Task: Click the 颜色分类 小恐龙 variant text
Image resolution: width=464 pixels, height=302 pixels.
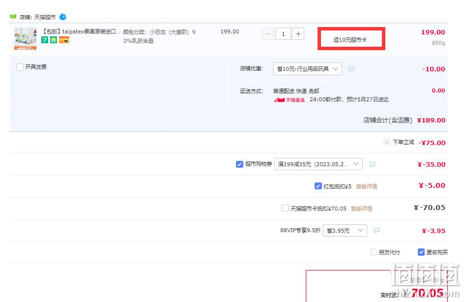Action: (159, 36)
